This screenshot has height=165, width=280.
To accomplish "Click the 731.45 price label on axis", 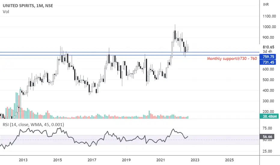I will pos(268,62).
